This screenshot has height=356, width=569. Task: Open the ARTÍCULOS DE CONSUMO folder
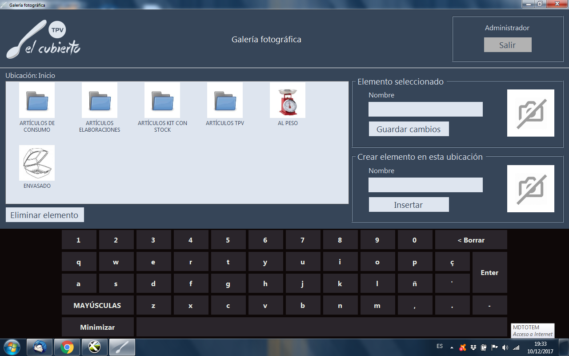tap(37, 100)
